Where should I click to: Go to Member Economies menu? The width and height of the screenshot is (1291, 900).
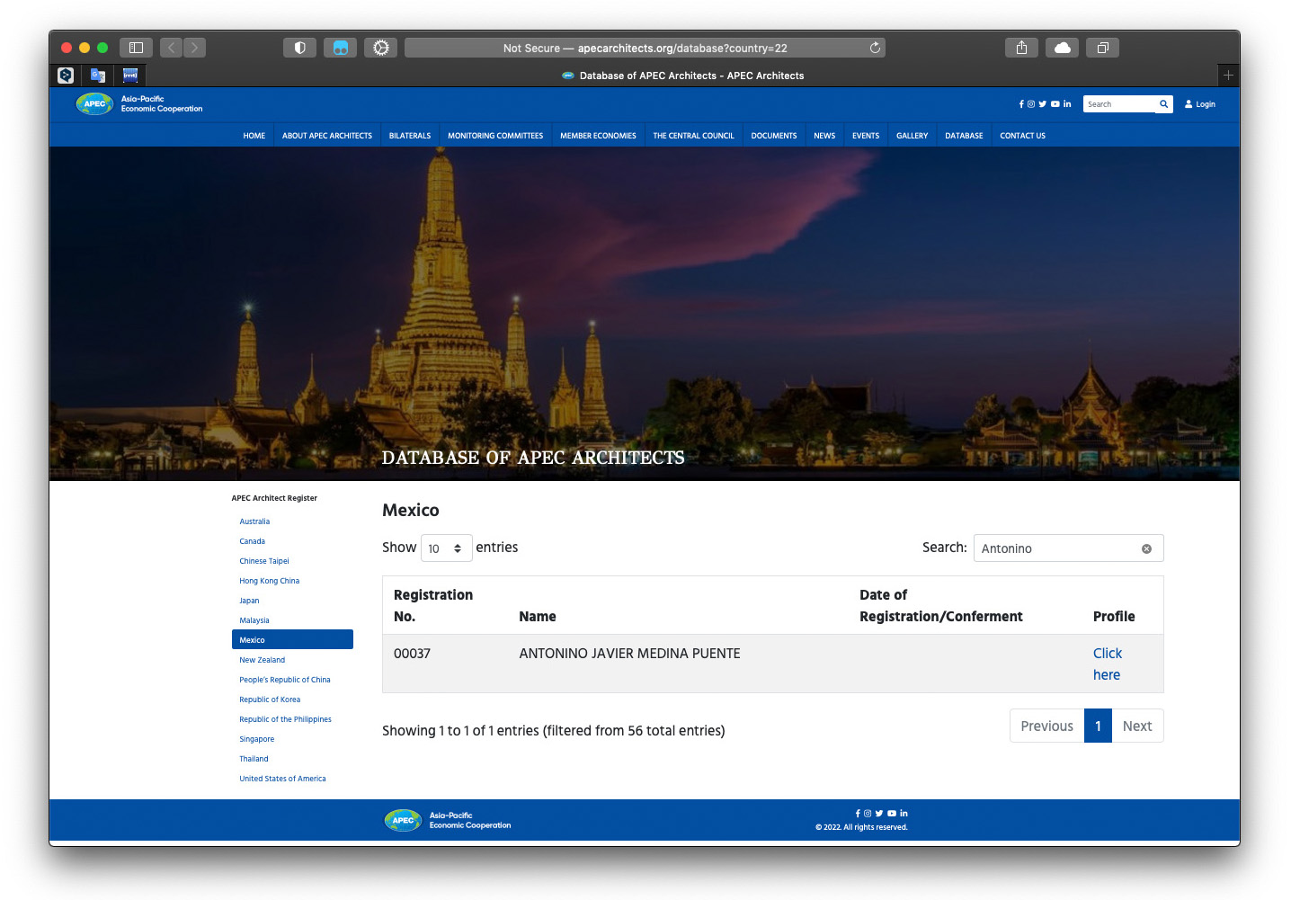click(x=598, y=136)
